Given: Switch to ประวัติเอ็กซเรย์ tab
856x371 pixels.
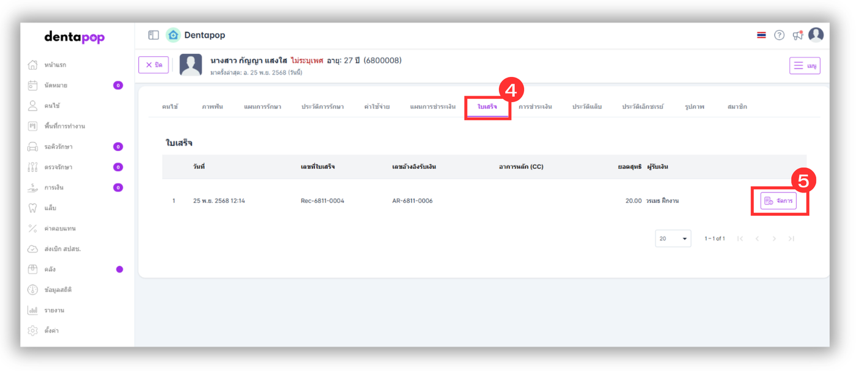Looking at the screenshot, I should 643,107.
